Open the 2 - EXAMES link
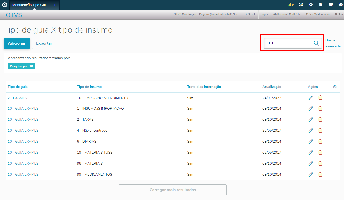 (17, 98)
